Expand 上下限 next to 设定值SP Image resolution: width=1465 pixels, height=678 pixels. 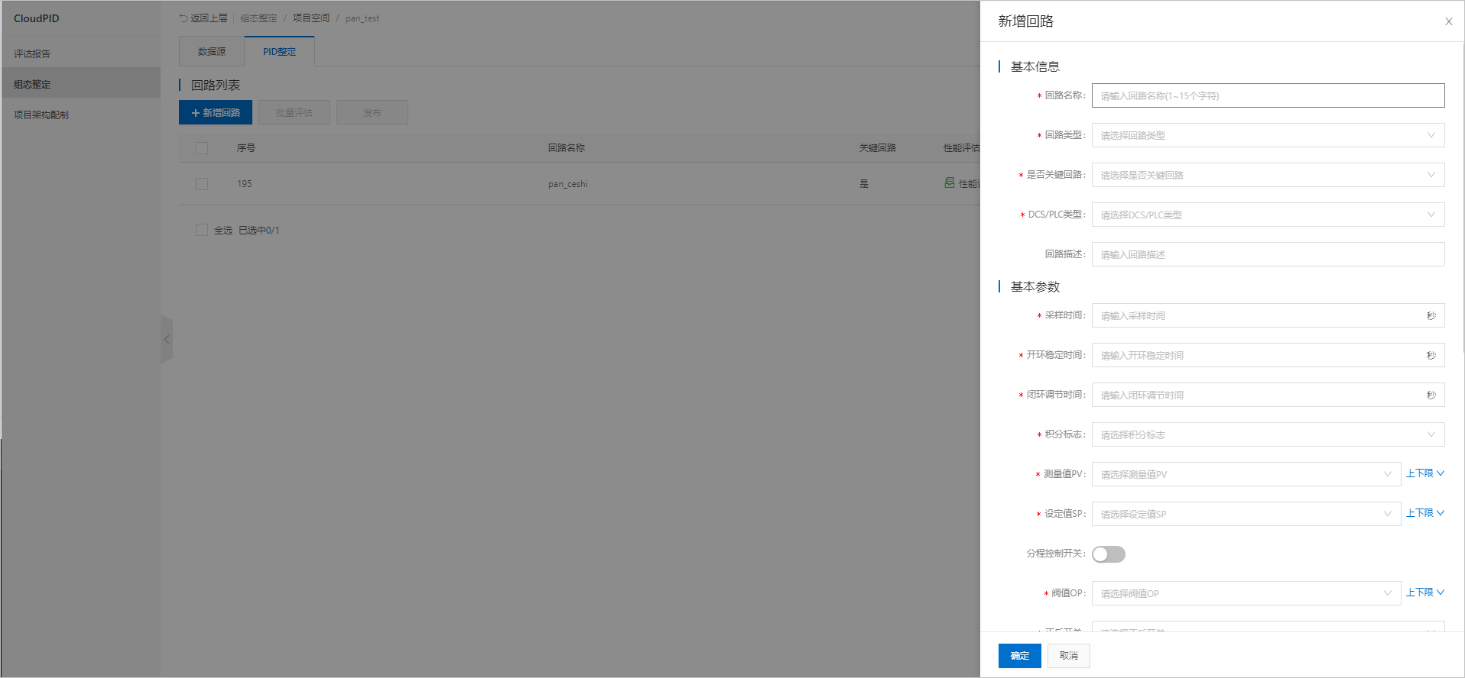pyautogui.click(x=1425, y=513)
